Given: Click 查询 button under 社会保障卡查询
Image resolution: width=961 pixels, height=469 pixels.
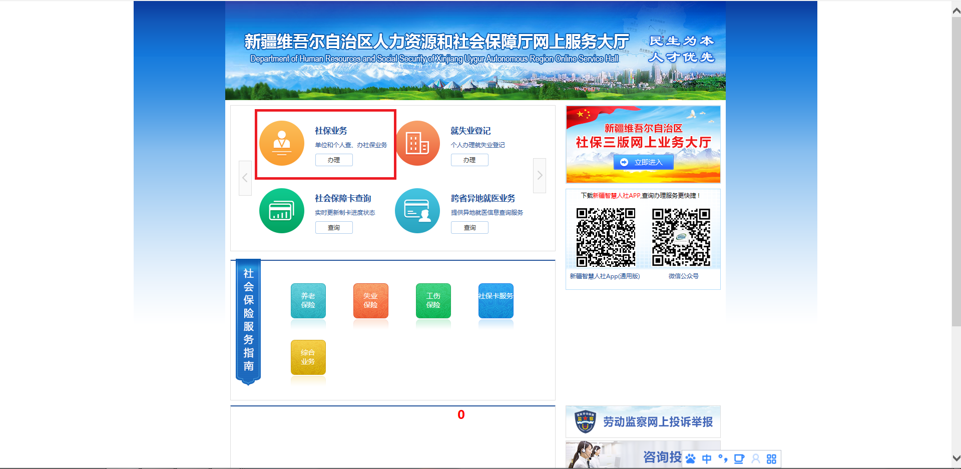Looking at the screenshot, I should click(334, 228).
